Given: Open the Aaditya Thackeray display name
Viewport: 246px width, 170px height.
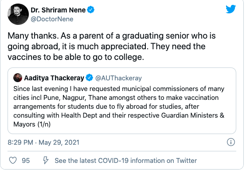Looking at the screenshot, I should pyautogui.click(x=54, y=78).
